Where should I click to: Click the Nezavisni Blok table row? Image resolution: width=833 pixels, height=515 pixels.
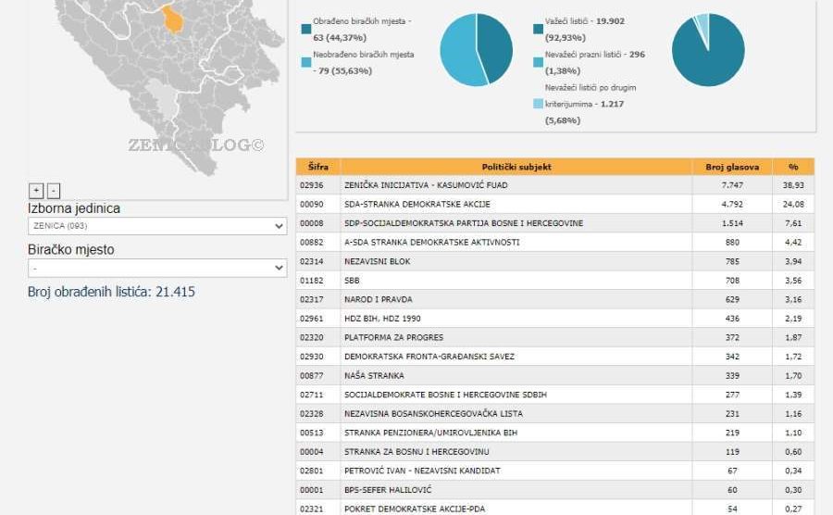coord(516,261)
